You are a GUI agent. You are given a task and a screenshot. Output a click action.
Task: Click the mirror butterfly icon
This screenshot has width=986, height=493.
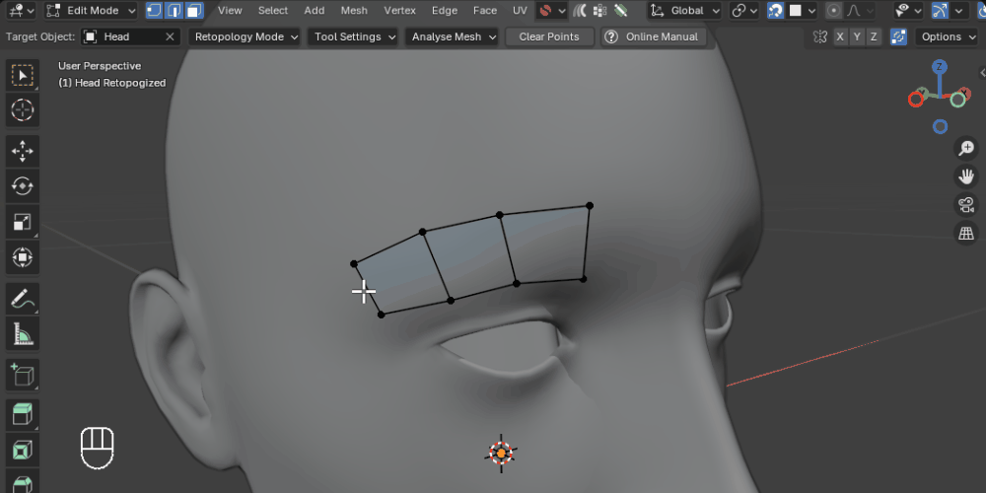(820, 36)
